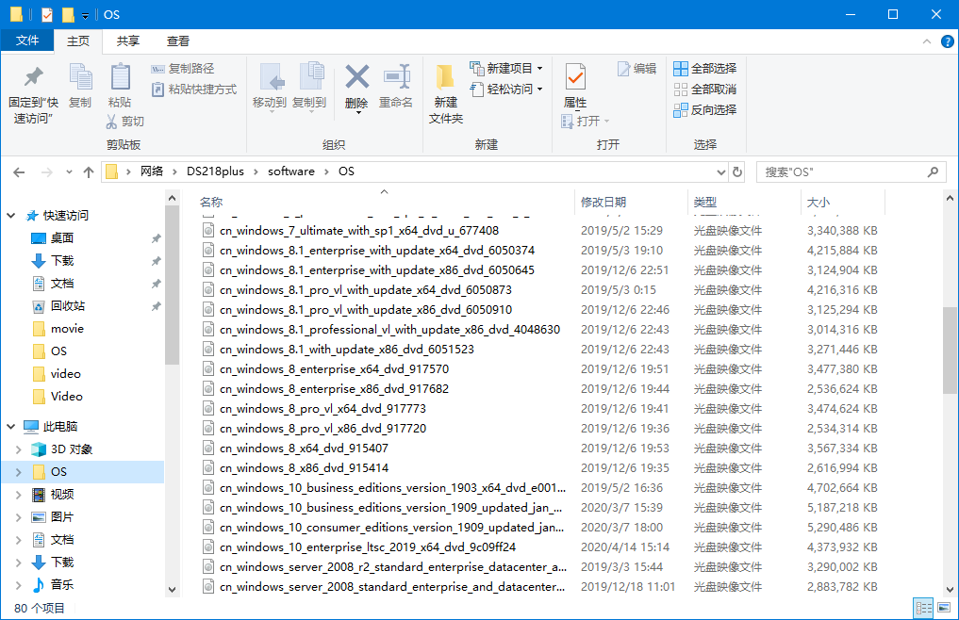Screen dimensions: 959x620
Task: Click the 网络 breadcrumb in address bar
Action: (152, 171)
